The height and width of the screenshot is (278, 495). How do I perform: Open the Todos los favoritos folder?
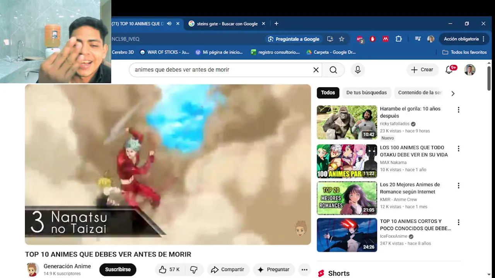[x=464, y=52]
